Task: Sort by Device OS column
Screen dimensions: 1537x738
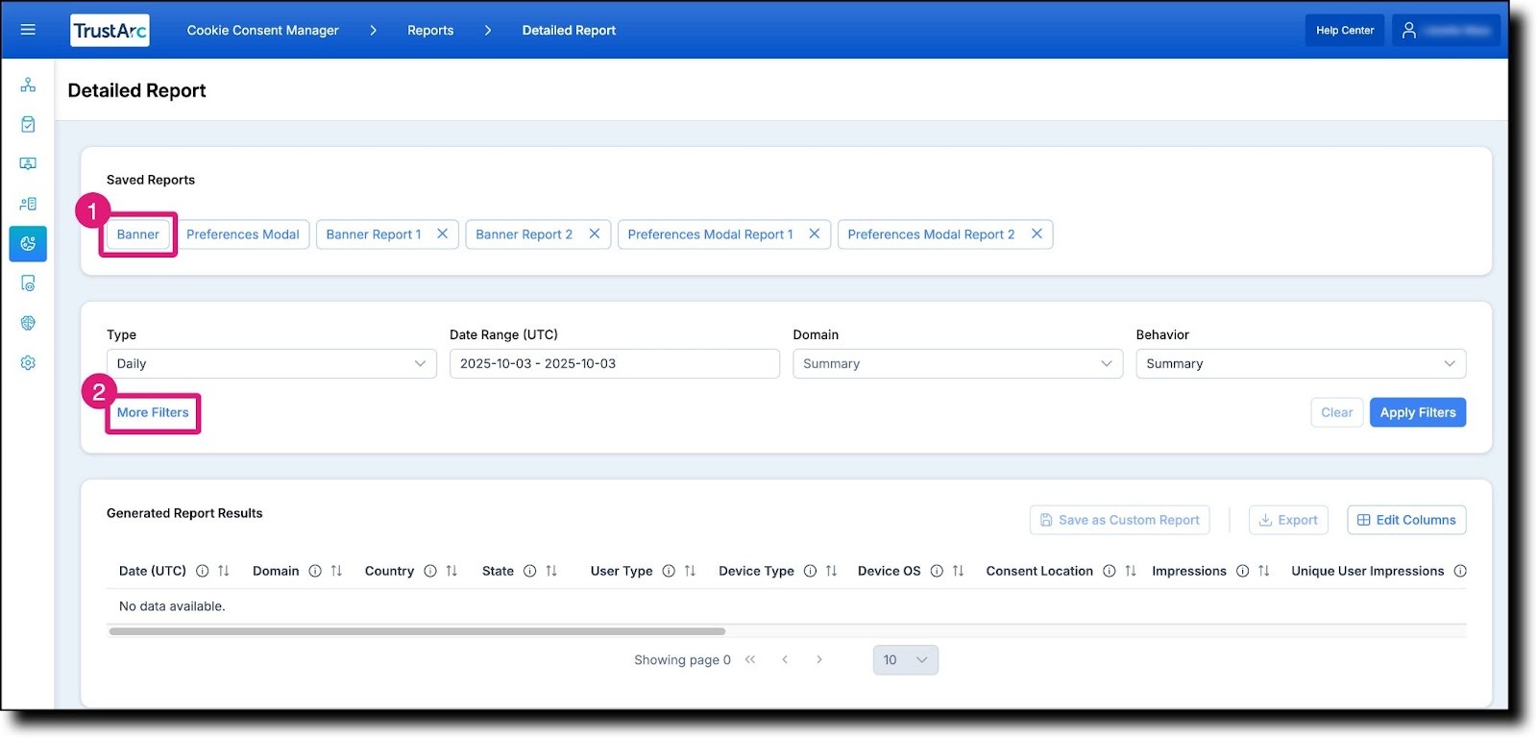Action: coord(958,571)
